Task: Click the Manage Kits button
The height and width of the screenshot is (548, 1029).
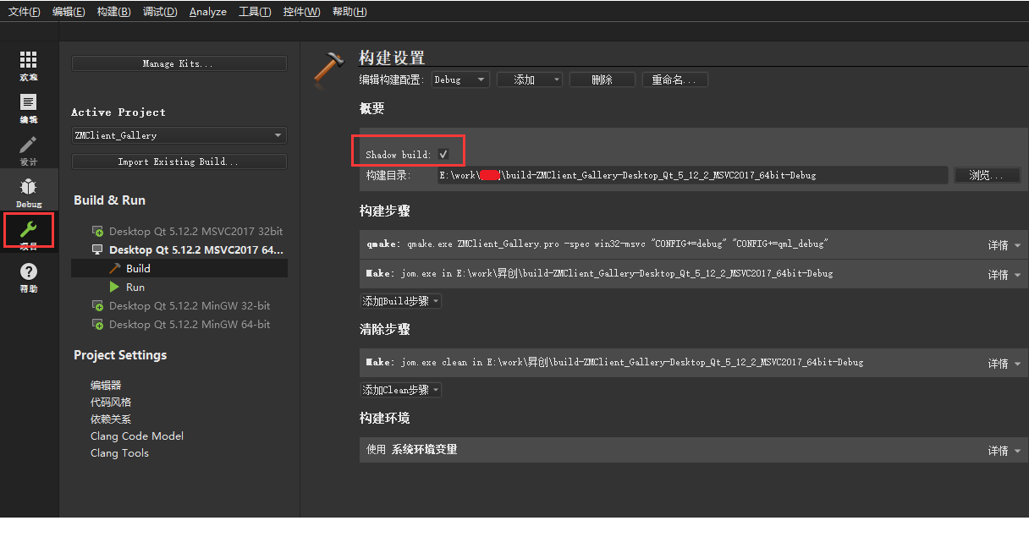Action: coord(179,63)
